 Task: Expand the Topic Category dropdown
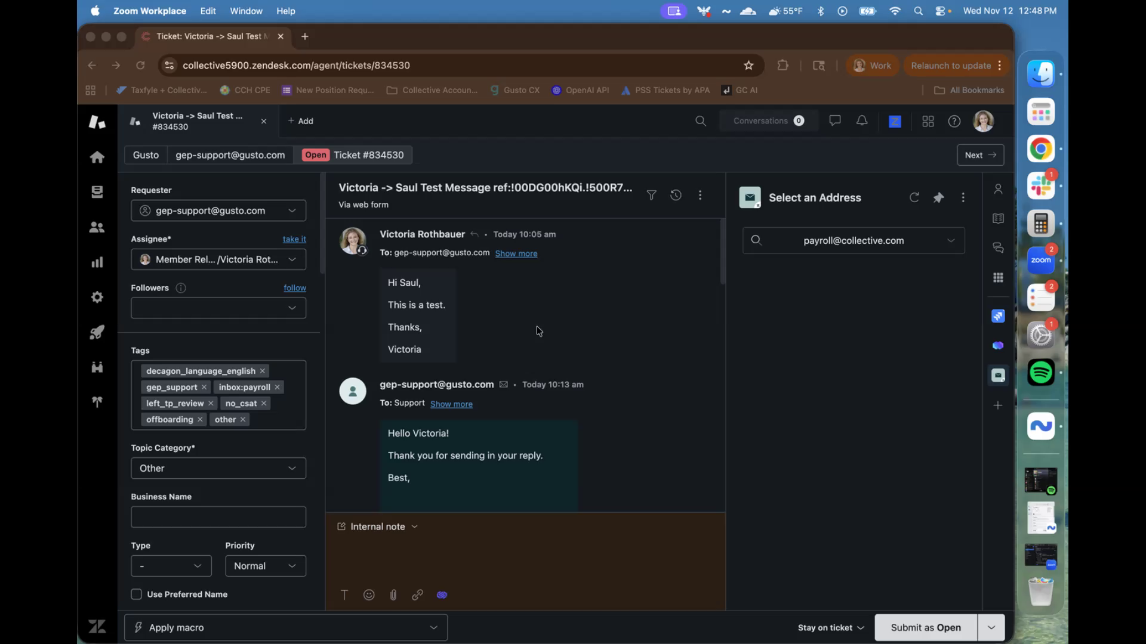tap(218, 468)
